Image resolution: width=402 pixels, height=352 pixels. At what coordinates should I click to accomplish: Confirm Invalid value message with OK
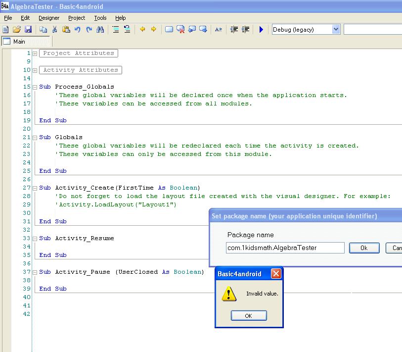249,315
